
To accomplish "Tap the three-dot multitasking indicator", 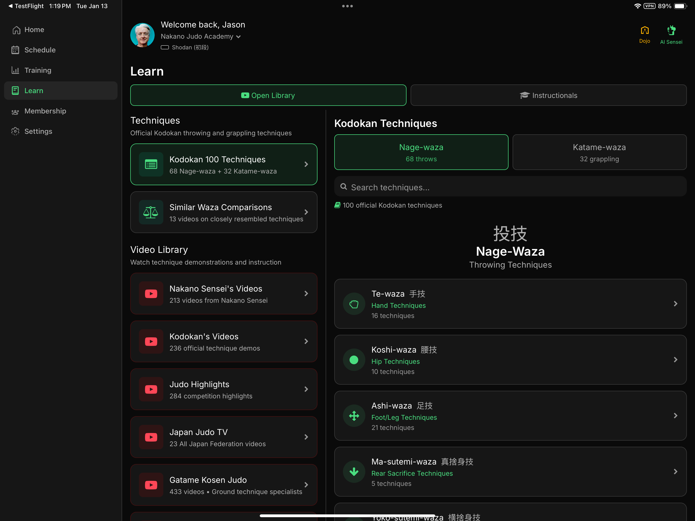I will (347, 6).
